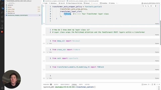
Task: Create a new terminal with plus icon
Action: coord(149,84)
